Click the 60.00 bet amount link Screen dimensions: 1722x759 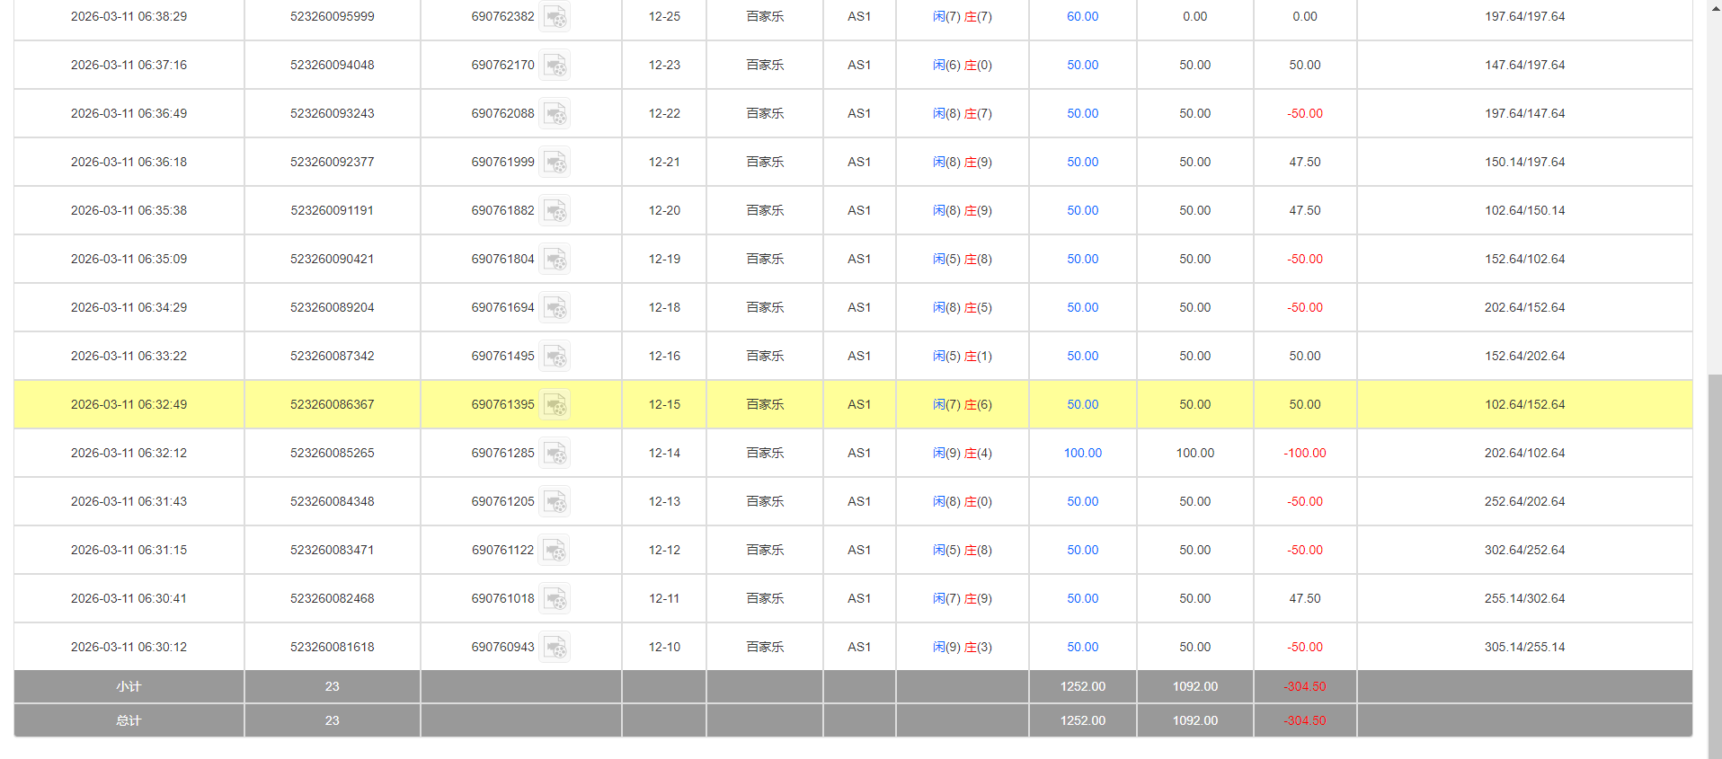tap(1082, 17)
